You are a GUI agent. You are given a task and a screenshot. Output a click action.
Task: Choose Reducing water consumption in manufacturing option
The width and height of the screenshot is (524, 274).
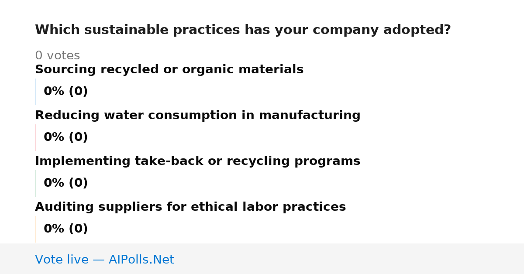[x=197, y=116]
